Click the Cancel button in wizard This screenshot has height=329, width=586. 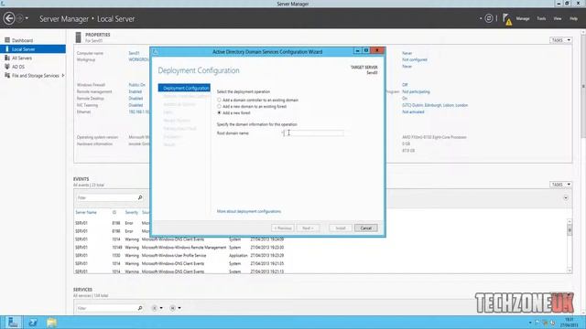(365, 228)
